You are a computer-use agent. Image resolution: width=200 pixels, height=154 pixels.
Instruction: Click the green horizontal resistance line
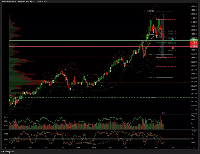[83, 41]
